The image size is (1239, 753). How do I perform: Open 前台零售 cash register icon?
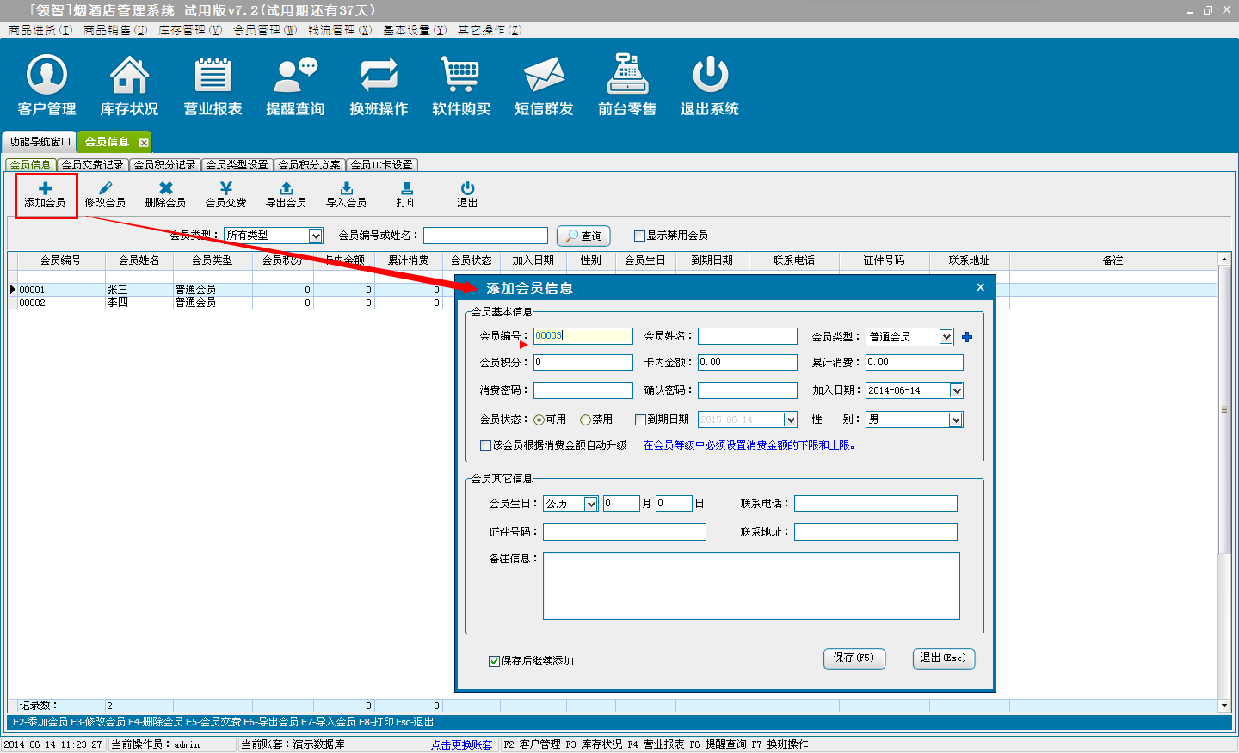pos(627,76)
